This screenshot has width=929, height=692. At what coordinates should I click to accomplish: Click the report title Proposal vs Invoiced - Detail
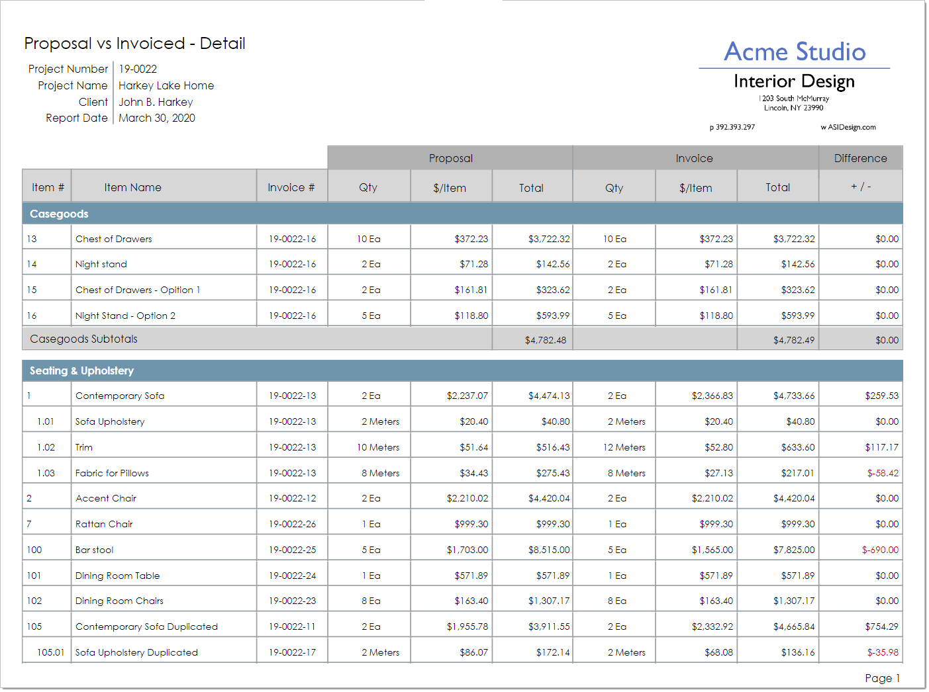[134, 44]
